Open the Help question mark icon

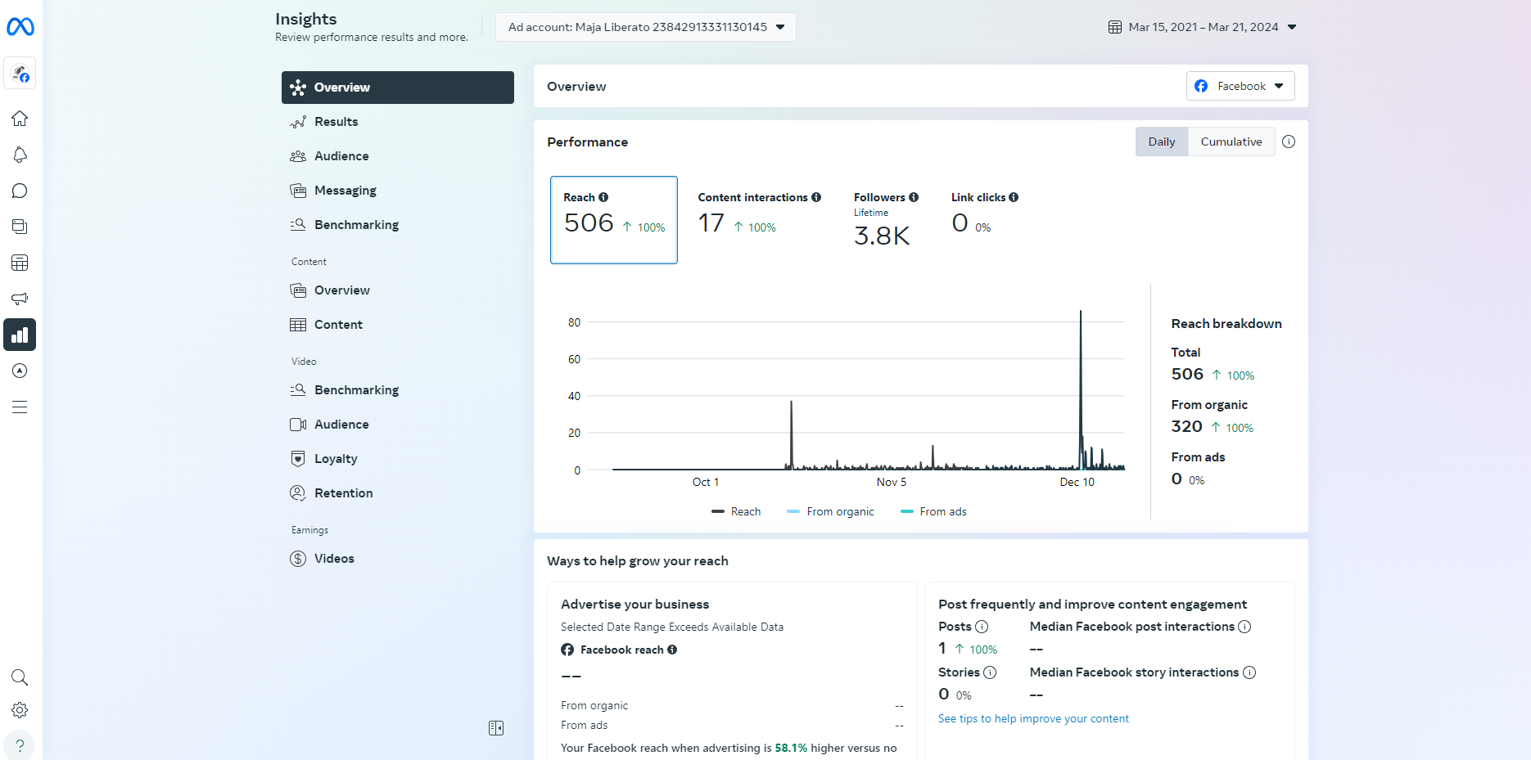tap(20, 745)
